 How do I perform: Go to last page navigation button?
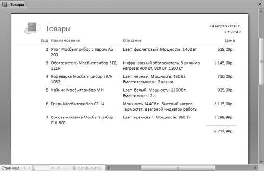[59, 168]
